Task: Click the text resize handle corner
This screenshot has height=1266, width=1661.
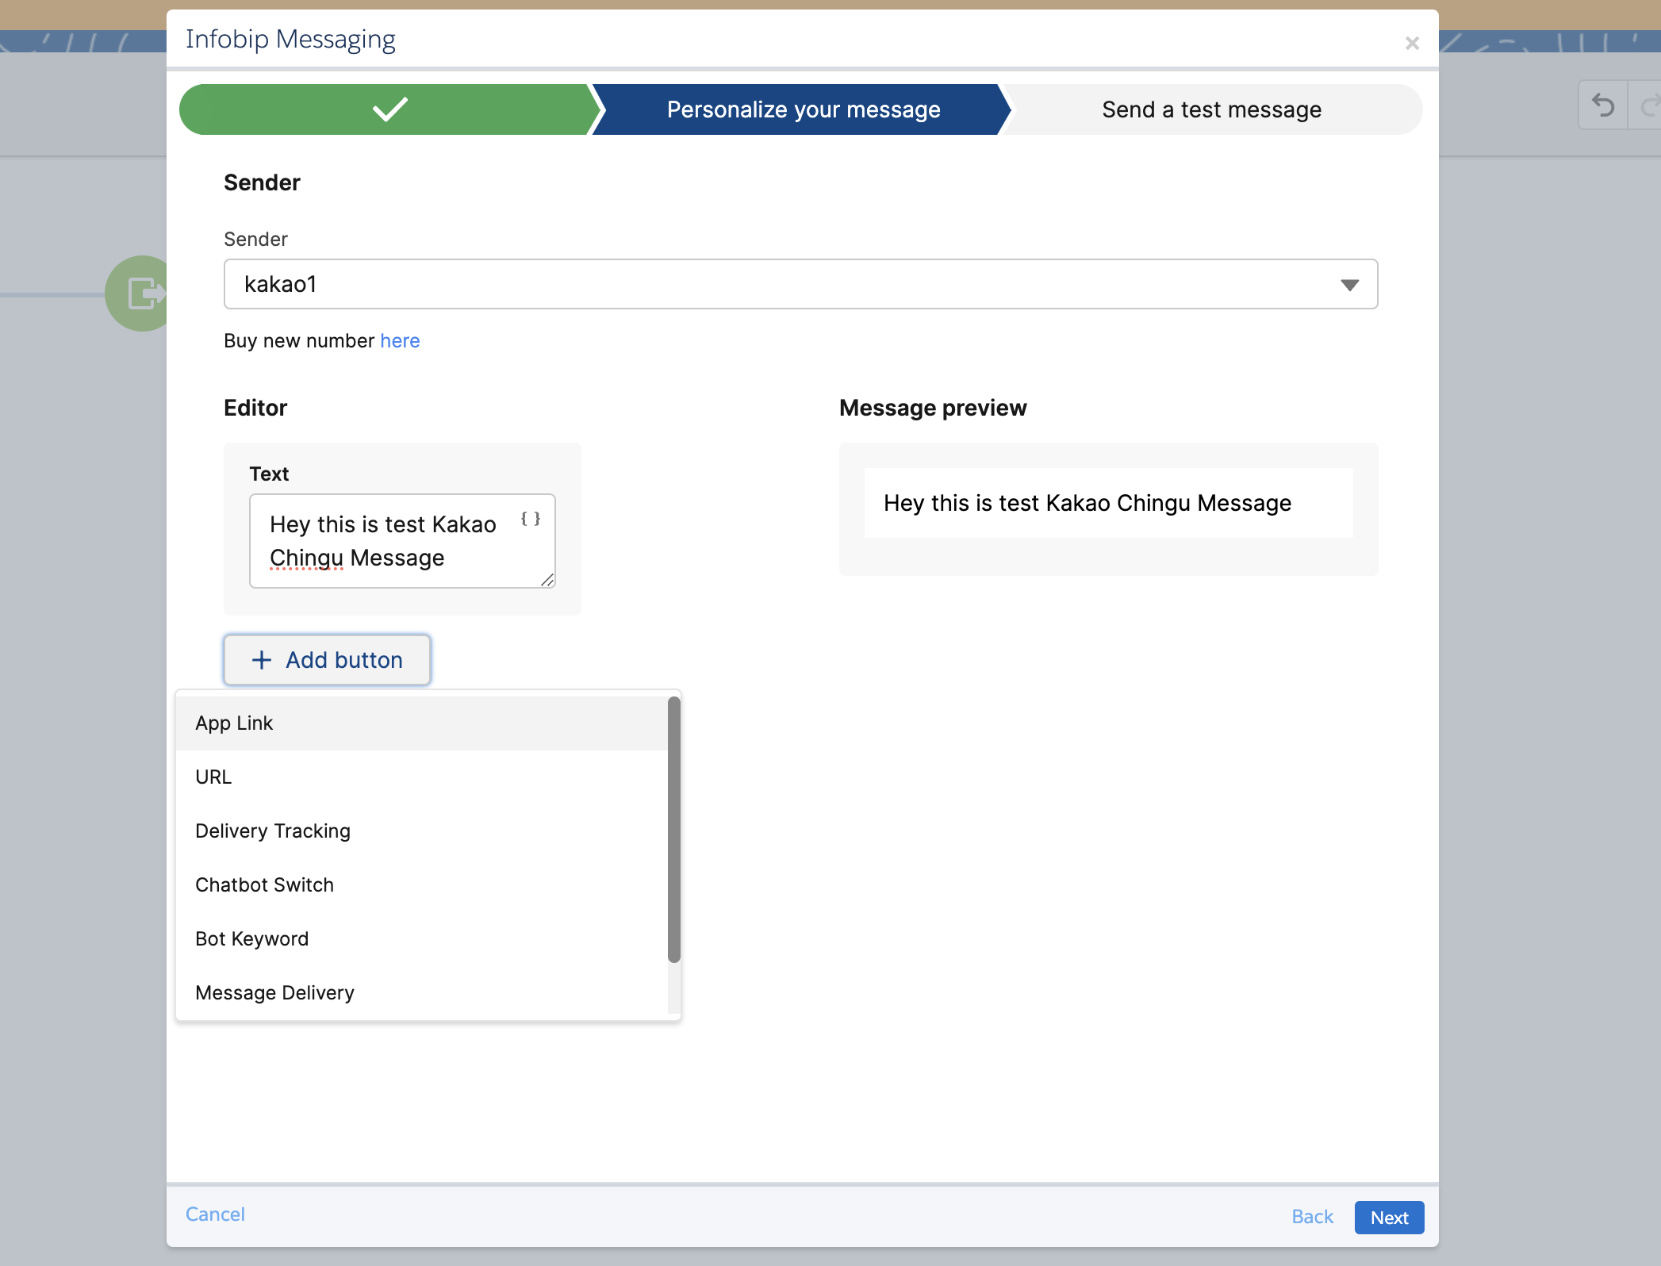Action: pyautogui.click(x=547, y=580)
